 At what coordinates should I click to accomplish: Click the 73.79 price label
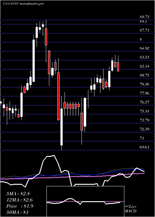coord(144,120)
